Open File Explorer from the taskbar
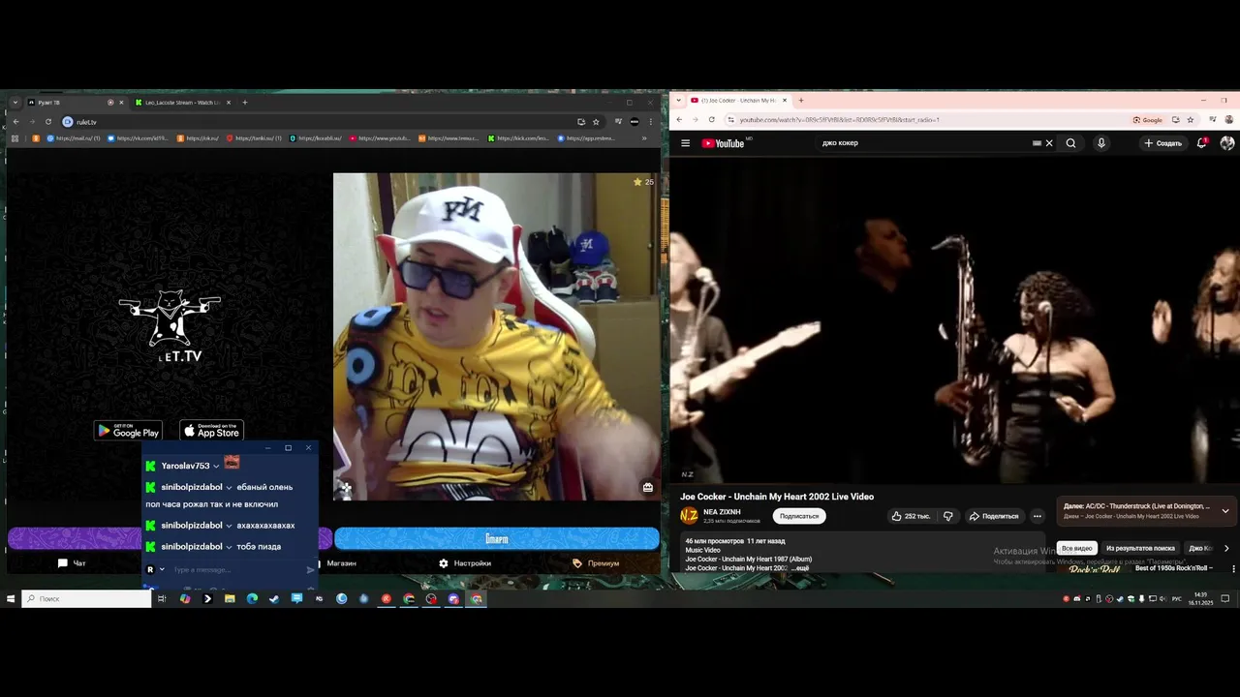This screenshot has width=1240, height=697. tap(230, 599)
